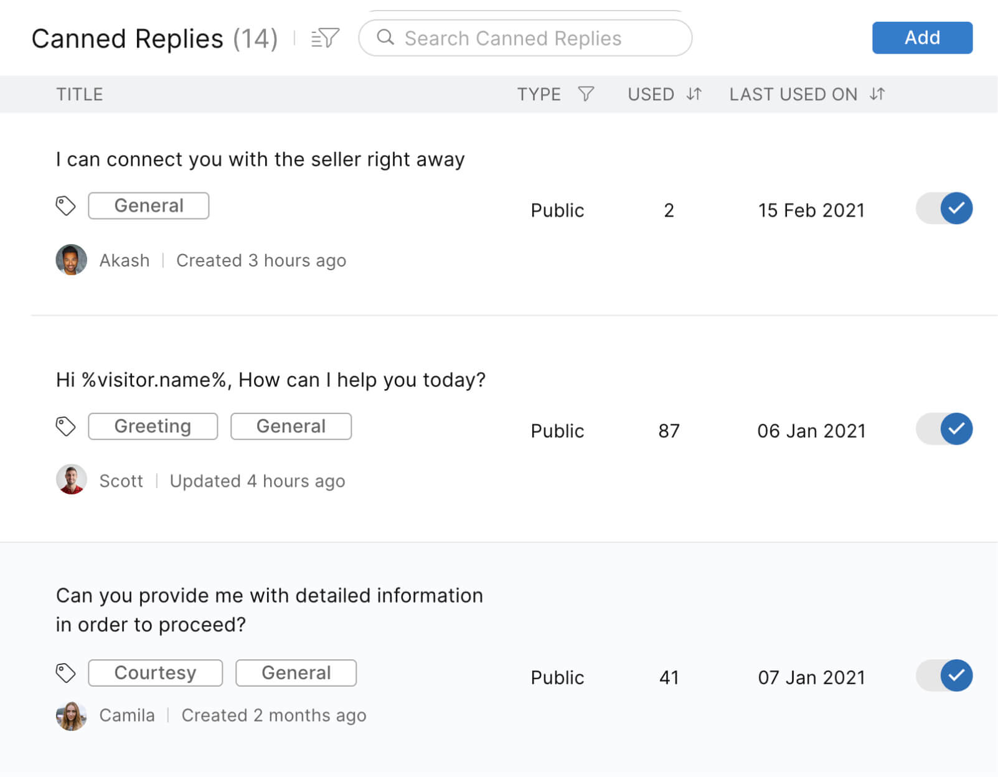The image size is (998, 777).
Task: Turn off the visitor greeting reply toggle
Action: (x=944, y=429)
